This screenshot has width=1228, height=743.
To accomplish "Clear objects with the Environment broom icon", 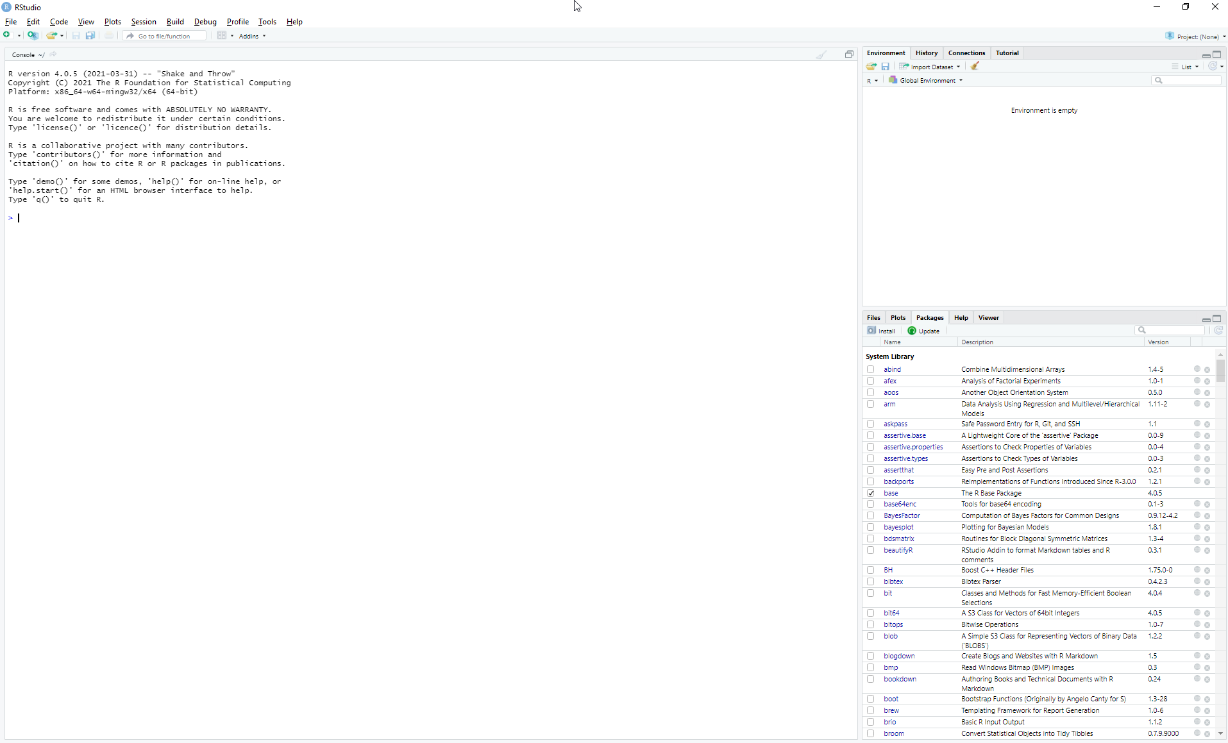I will (975, 66).
